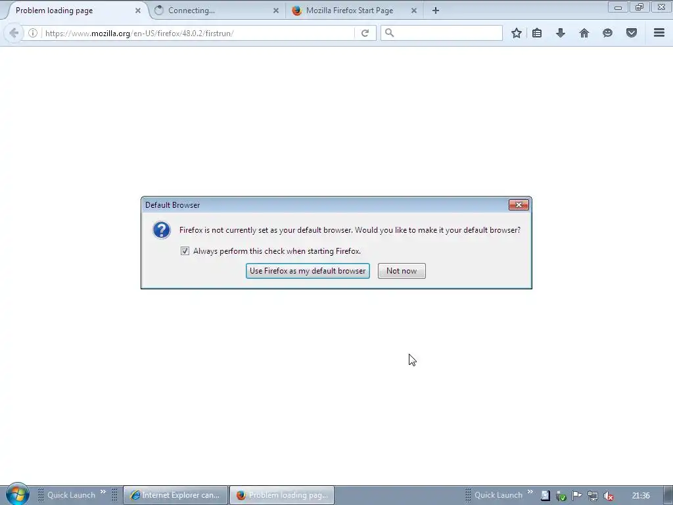This screenshot has height=505, width=673.
Task: Close the Problem loading page tab
Action: tap(138, 11)
